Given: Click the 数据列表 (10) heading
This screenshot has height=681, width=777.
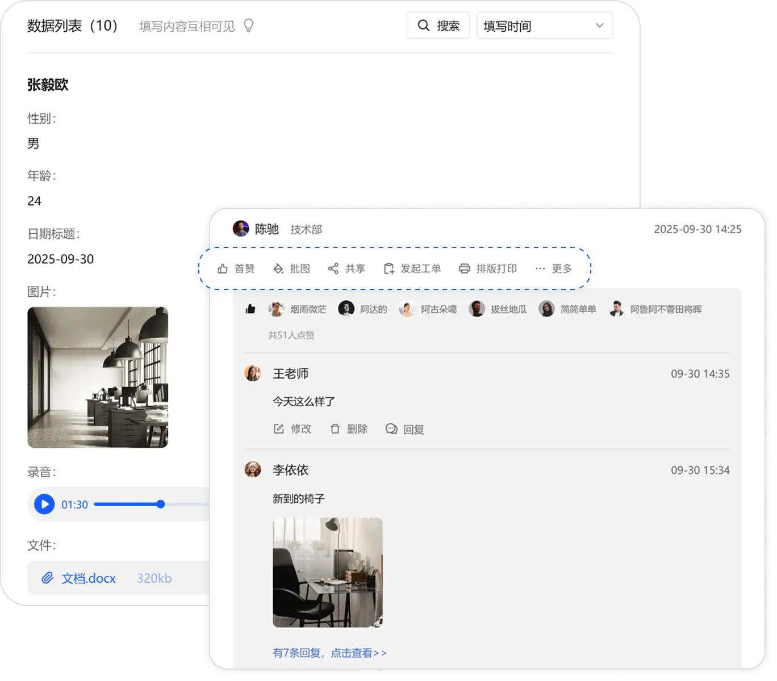Looking at the screenshot, I should (73, 26).
